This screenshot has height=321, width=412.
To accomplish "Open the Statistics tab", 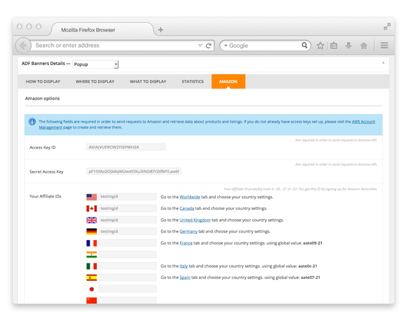I will click(192, 82).
